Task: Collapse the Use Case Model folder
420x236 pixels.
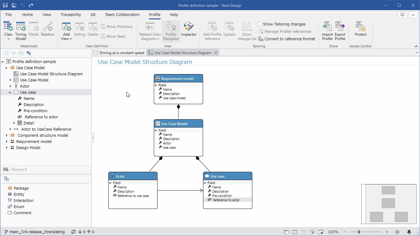Action: (x=6, y=68)
